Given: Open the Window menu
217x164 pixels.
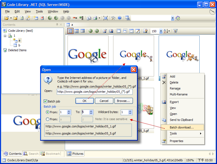Looking at the screenshot, I should [x=53, y=11].
